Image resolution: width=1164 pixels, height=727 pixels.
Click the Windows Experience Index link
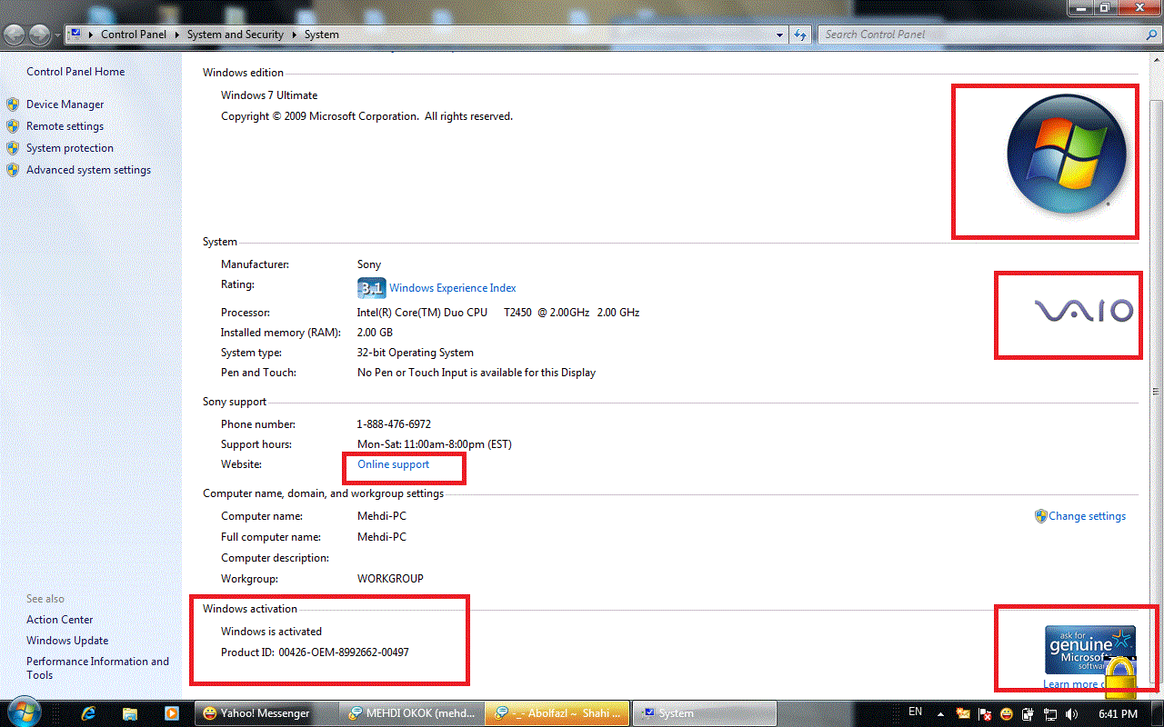coord(453,288)
